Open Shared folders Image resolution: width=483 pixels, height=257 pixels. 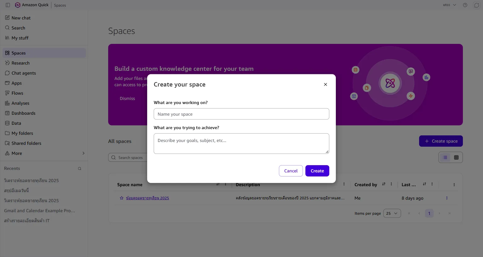point(44,143)
